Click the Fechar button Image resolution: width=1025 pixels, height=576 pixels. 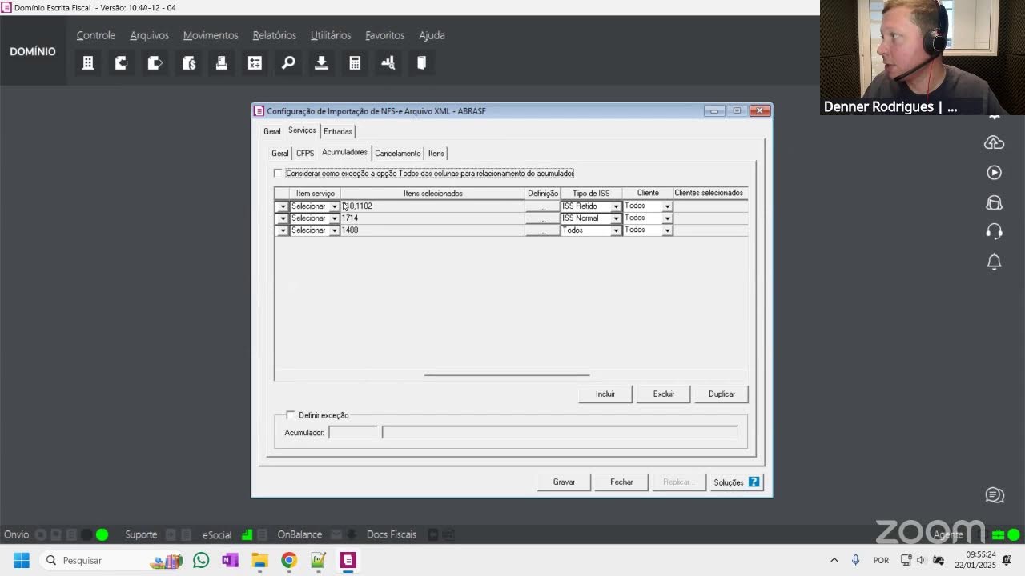click(621, 482)
